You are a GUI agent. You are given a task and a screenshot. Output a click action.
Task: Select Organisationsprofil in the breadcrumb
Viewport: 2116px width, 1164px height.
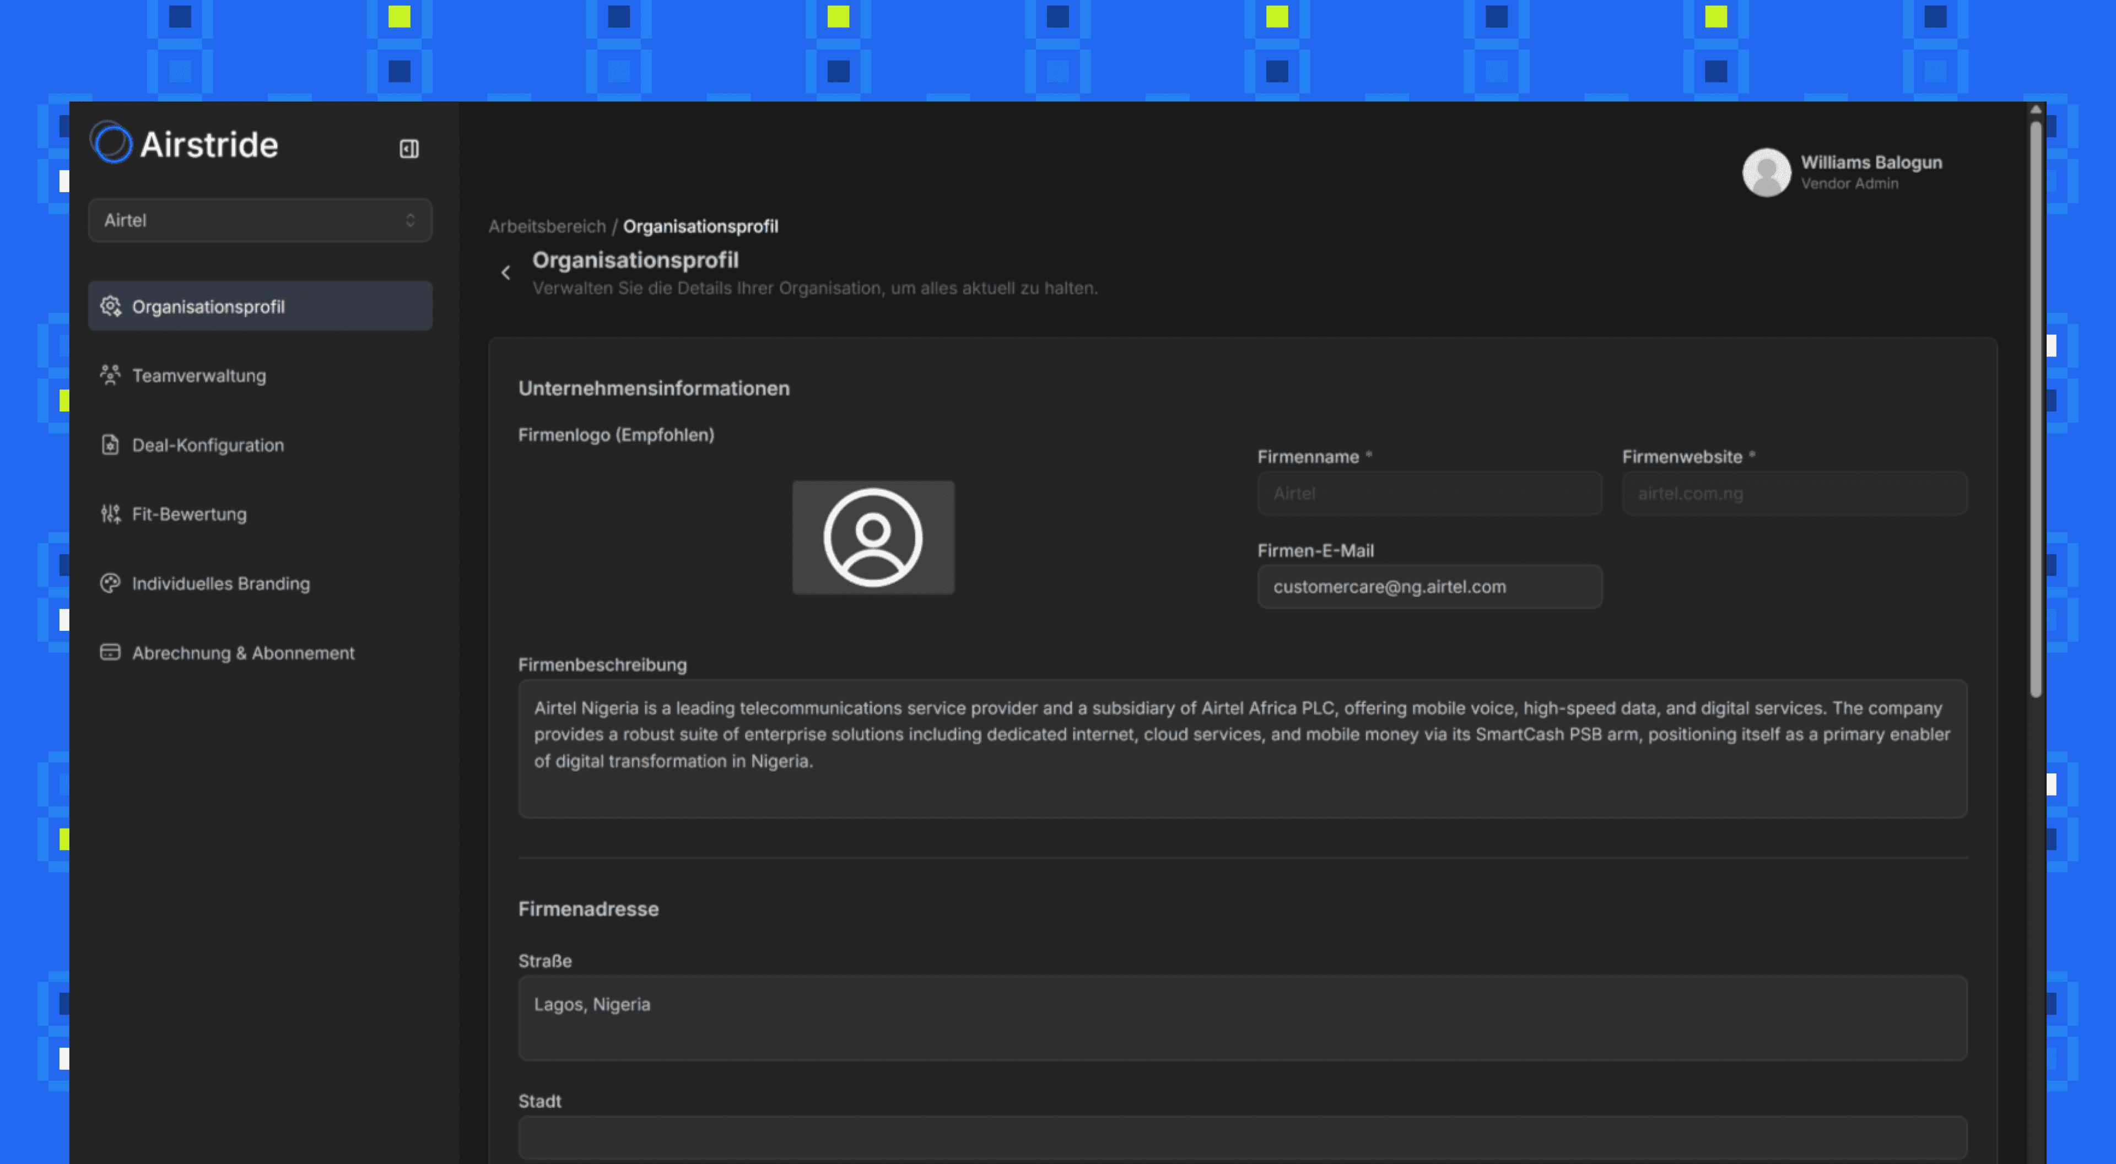pos(700,226)
